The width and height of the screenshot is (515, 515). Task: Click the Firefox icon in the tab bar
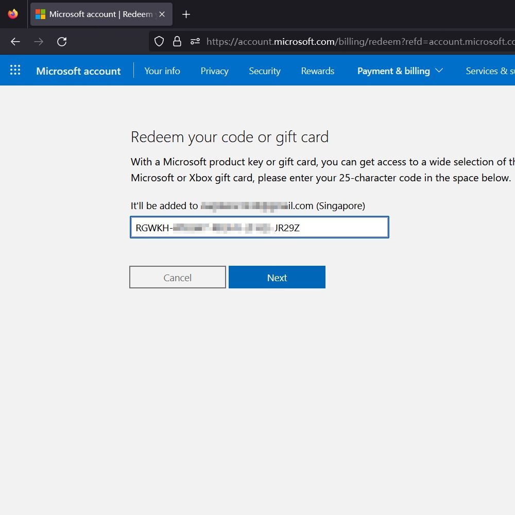(x=13, y=14)
